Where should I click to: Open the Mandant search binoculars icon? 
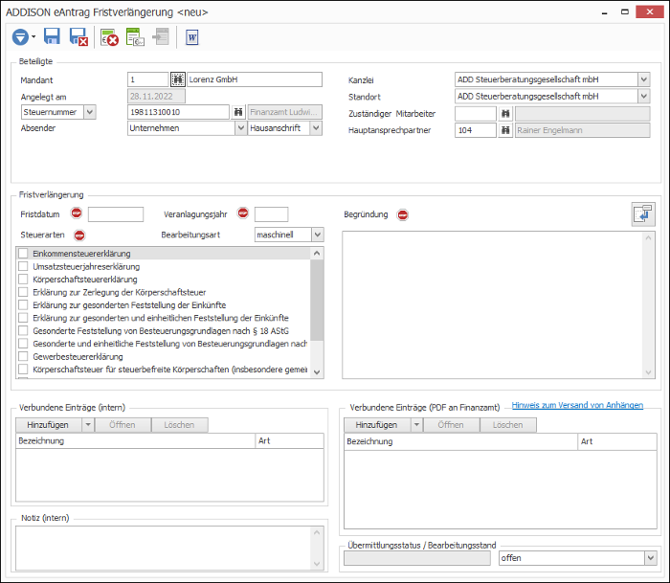(x=178, y=79)
